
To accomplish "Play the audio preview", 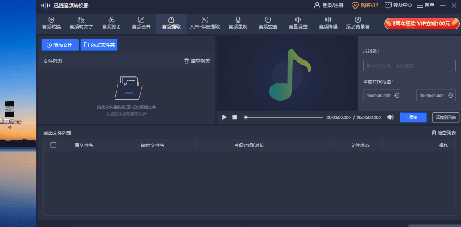I will click(224, 117).
